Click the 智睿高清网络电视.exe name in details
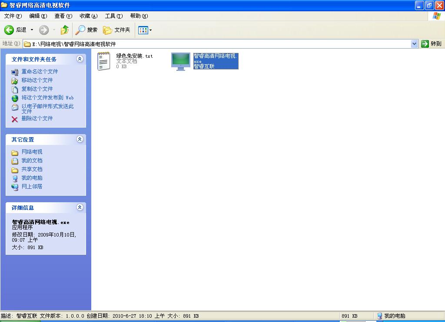 [40, 222]
